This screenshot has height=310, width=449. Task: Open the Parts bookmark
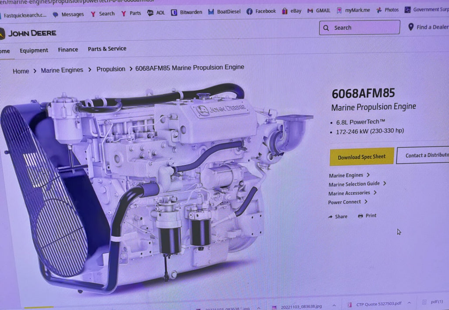(131, 13)
